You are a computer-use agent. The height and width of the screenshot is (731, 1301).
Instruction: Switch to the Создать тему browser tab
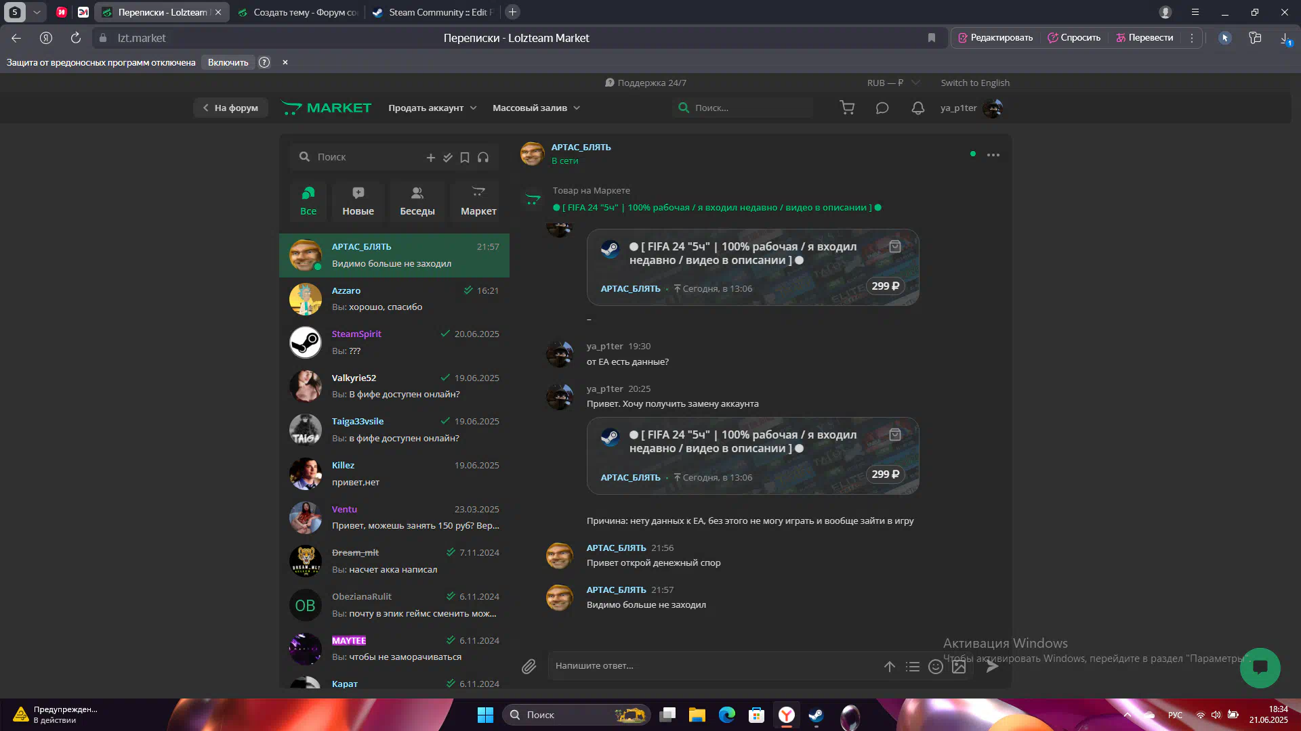(298, 12)
